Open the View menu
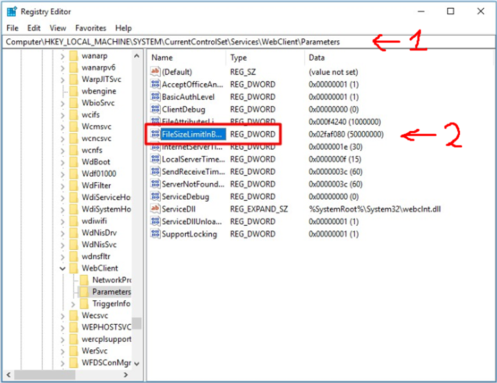The image size is (497, 383). click(x=58, y=28)
